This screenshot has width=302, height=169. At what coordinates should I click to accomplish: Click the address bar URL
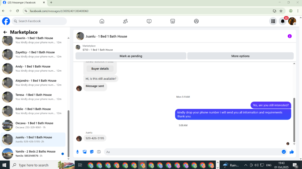(59, 11)
